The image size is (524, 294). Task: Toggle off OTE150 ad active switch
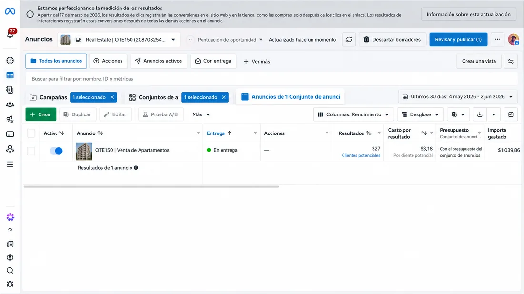pos(56,151)
